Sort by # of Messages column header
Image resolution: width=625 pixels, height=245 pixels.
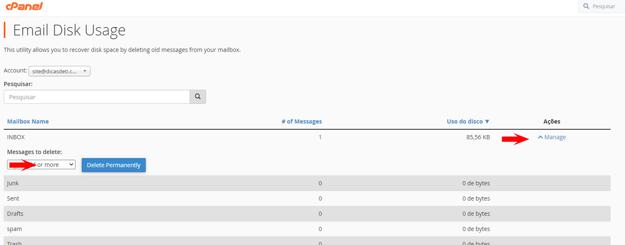tap(301, 121)
